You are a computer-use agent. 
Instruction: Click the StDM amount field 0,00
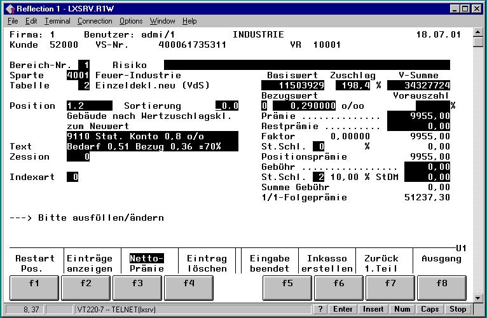click(x=427, y=177)
